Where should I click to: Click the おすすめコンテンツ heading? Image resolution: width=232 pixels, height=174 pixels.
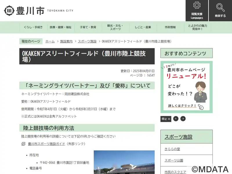point(186,53)
